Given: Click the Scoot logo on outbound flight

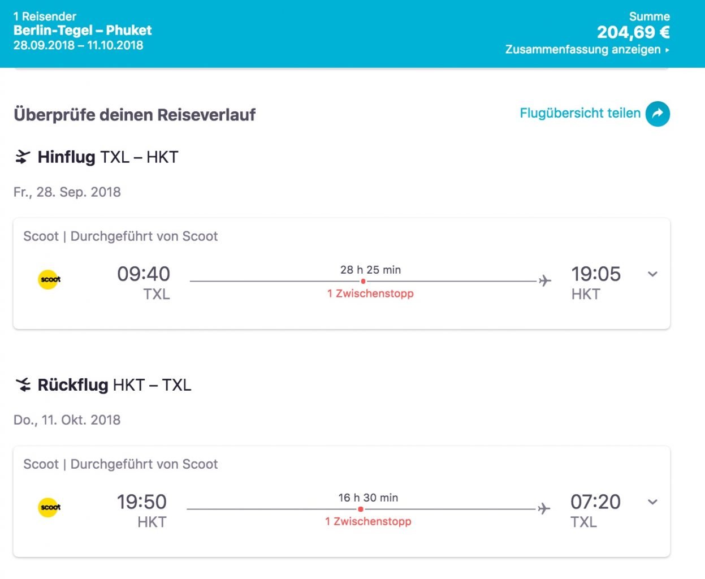Looking at the screenshot, I should 49,279.
